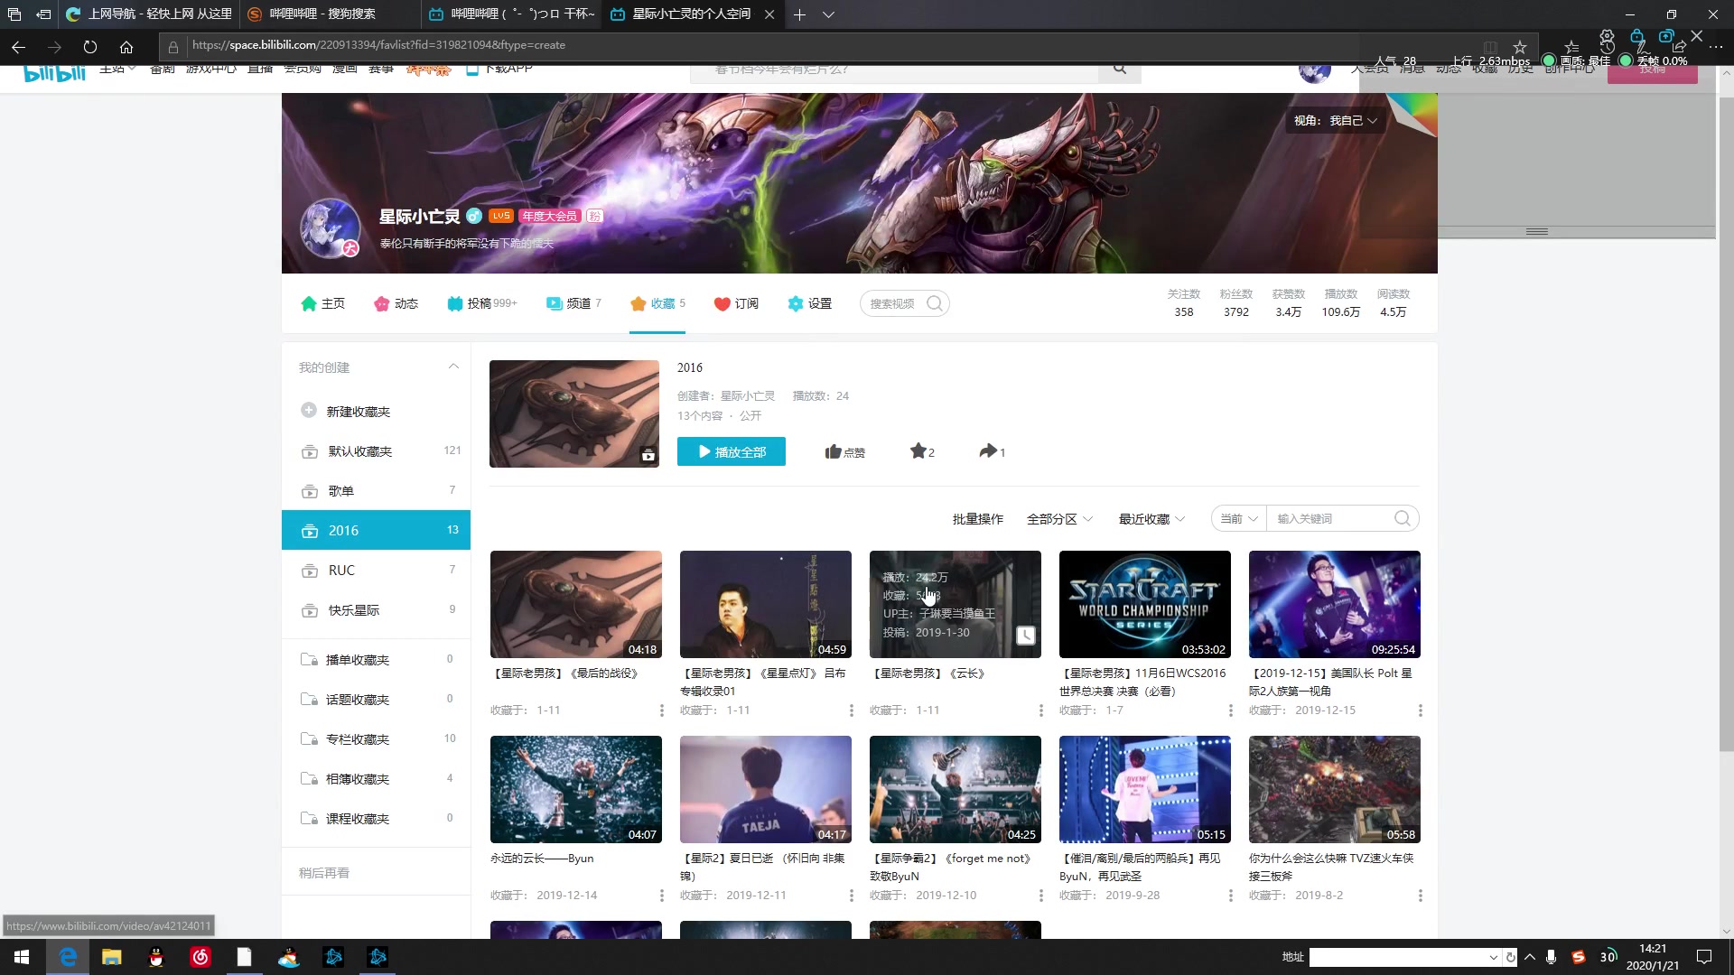Switch to the 动态 tab

pos(396,303)
